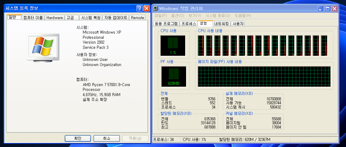Click the 시스템 캐시 value 580432
Image resolution: width=346 pixels, height=147 pixels.
[275, 107]
